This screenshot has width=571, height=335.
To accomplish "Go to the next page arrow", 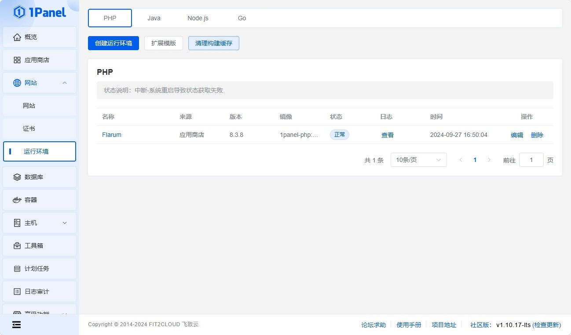I will (489, 160).
